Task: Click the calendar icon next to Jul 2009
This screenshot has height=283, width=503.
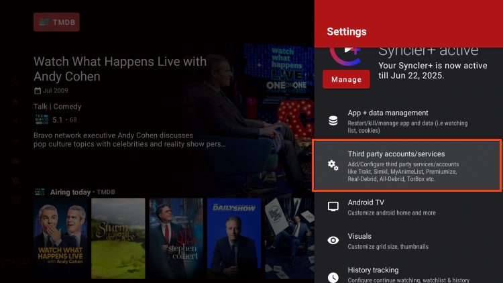Action: [38, 91]
